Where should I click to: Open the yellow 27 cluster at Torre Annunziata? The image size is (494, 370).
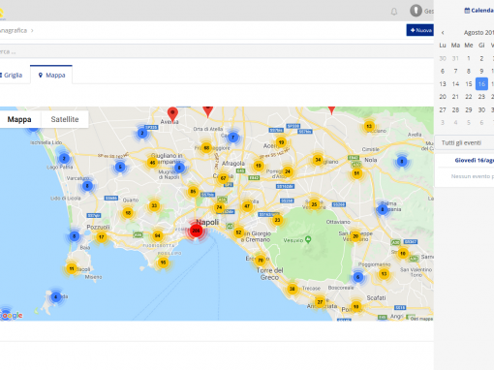(320, 302)
